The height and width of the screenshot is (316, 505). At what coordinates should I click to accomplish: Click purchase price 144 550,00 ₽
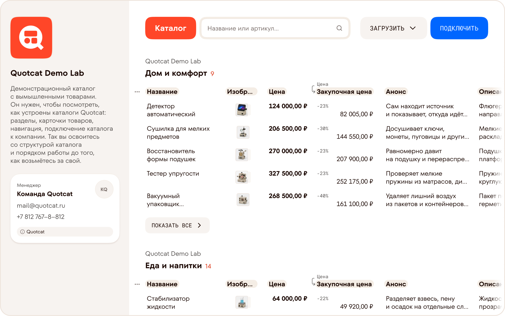(355, 136)
